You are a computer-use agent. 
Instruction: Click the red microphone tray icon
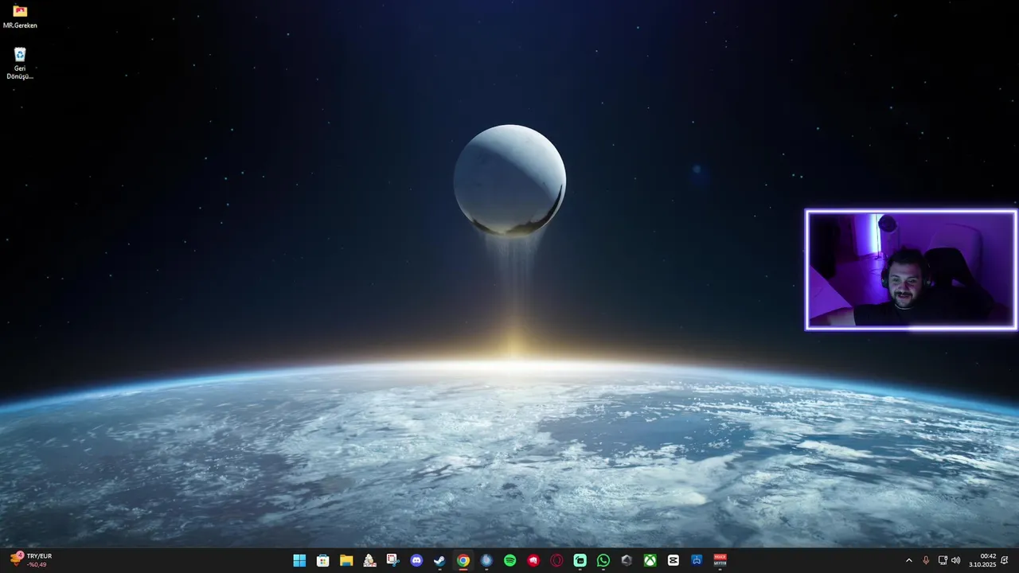point(926,560)
